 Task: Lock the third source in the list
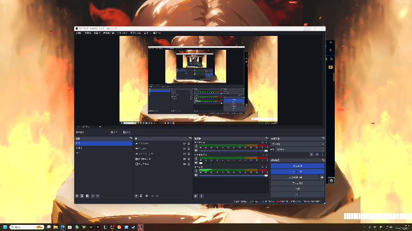click(188, 153)
